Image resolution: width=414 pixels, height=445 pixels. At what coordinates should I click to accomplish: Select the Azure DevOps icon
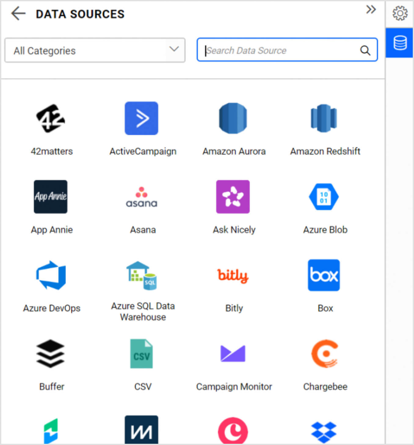51,275
